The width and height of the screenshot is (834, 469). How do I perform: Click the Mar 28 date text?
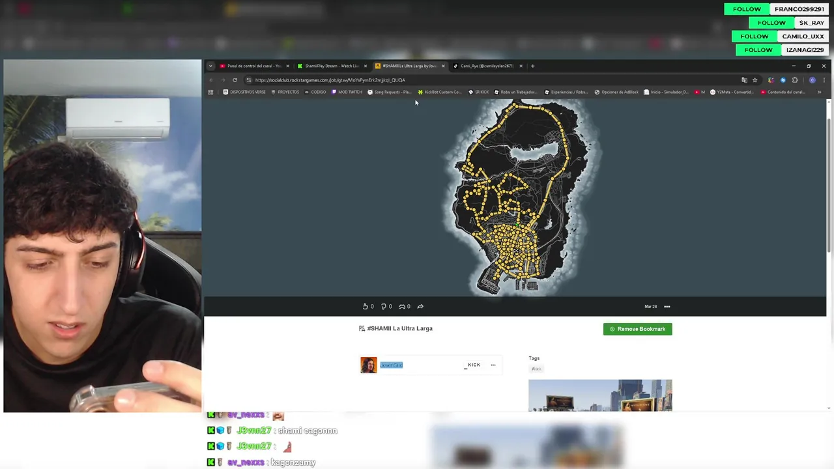(650, 306)
